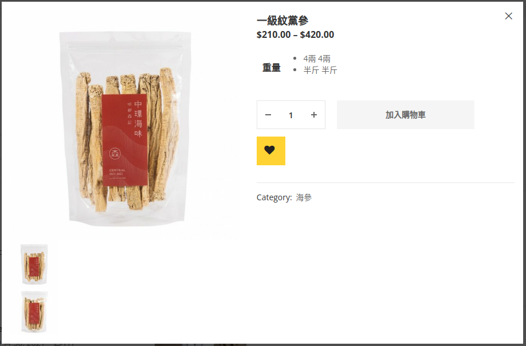
Task: Close the quick view popup
Action: tap(509, 16)
